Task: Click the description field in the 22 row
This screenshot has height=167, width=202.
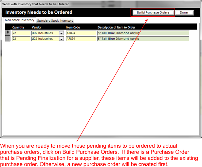Action: [143, 39]
